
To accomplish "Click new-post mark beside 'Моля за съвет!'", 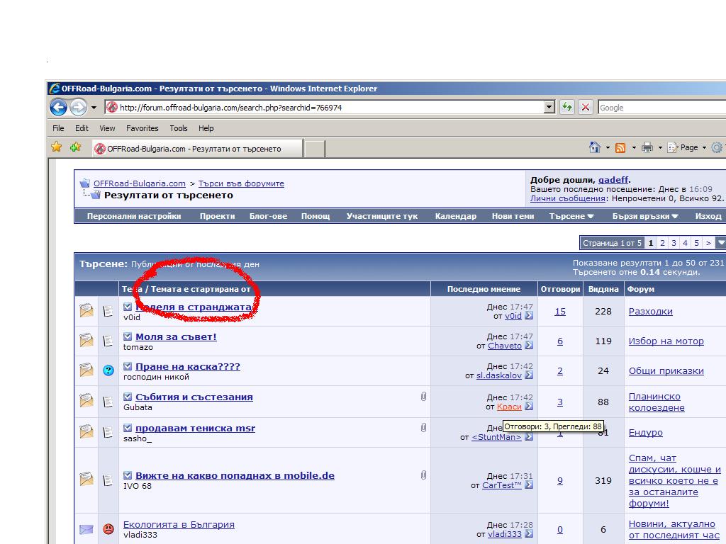I will point(128,337).
